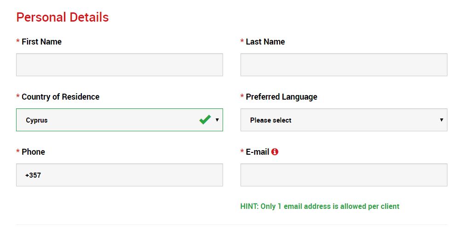This screenshot has width=470, height=230.
Task: Click the Preferred Language label
Action: 281,97
